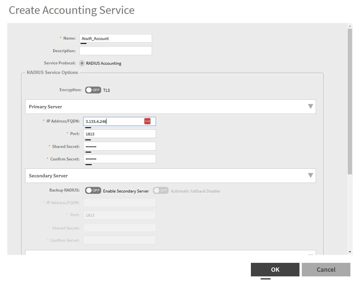This screenshot has height=281, width=358.
Task: Select the RADIUS Accounting radio button
Action: click(82, 63)
